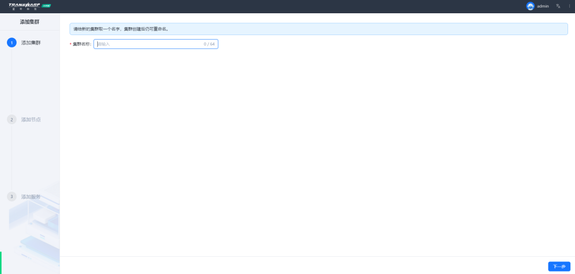The height and width of the screenshot is (274, 575).
Task: Select step 1 circle in wizard
Action: click(x=12, y=43)
